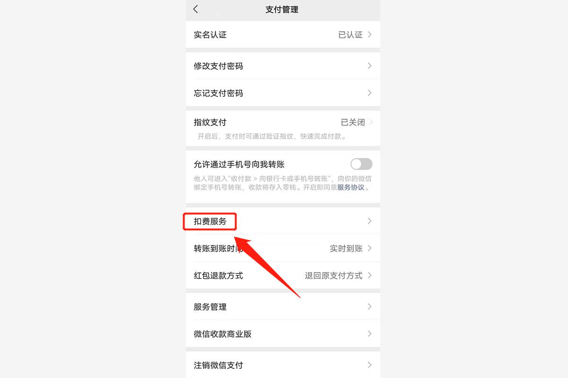Open 红包退款方式 setting

pyautogui.click(x=283, y=275)
